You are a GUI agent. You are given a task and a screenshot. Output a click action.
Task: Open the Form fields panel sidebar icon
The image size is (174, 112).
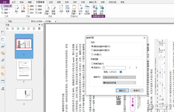[x=3, y=81]
